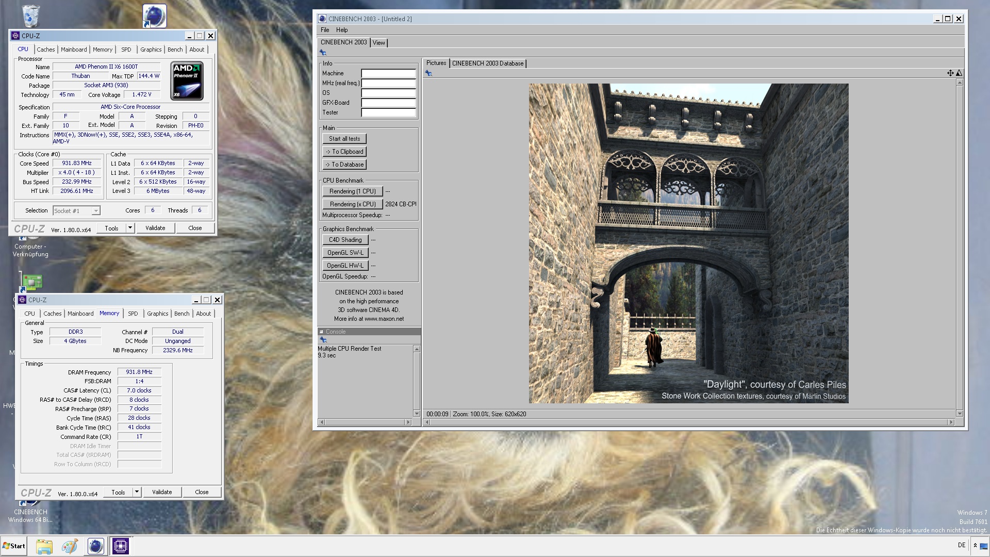Switch to CINEBENCH in the taskbar

tap(95, 546)
